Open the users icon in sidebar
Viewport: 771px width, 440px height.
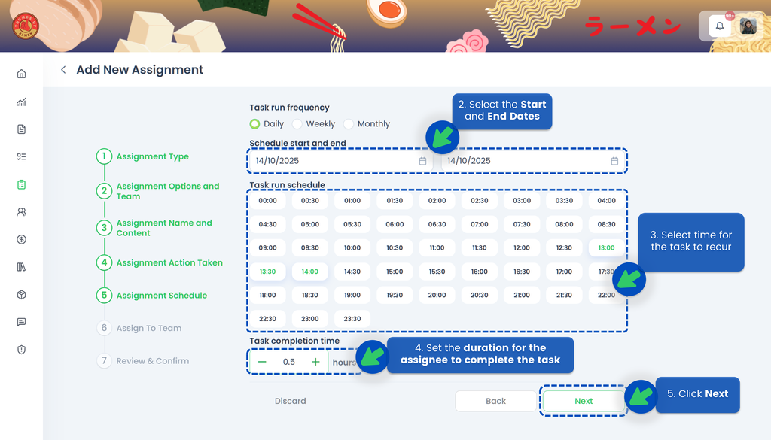point(21,212)
